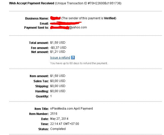164x135 pixels.
Task: Click the 60 days refund notice text
Action: (x=79, y=63)
